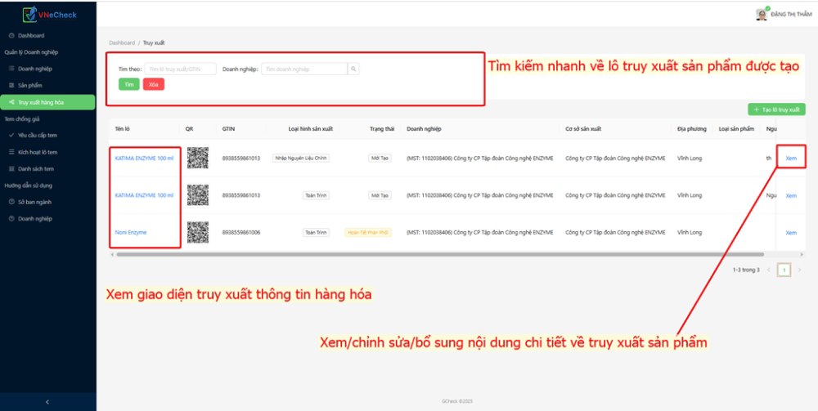Open the QR code of the Noni Enzyme row

(x=198, y=232)
